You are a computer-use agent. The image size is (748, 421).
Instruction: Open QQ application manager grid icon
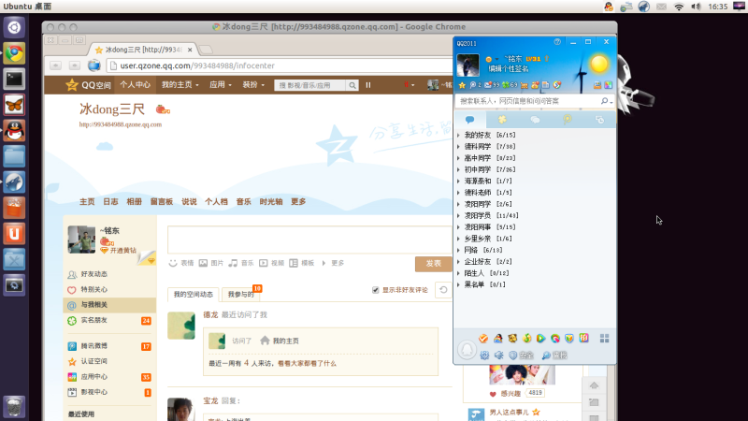(604, 339)
